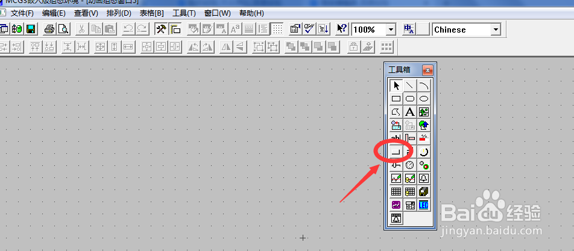Open the Chinese language dropdown

pyautogui.click(x=496, y=30)
